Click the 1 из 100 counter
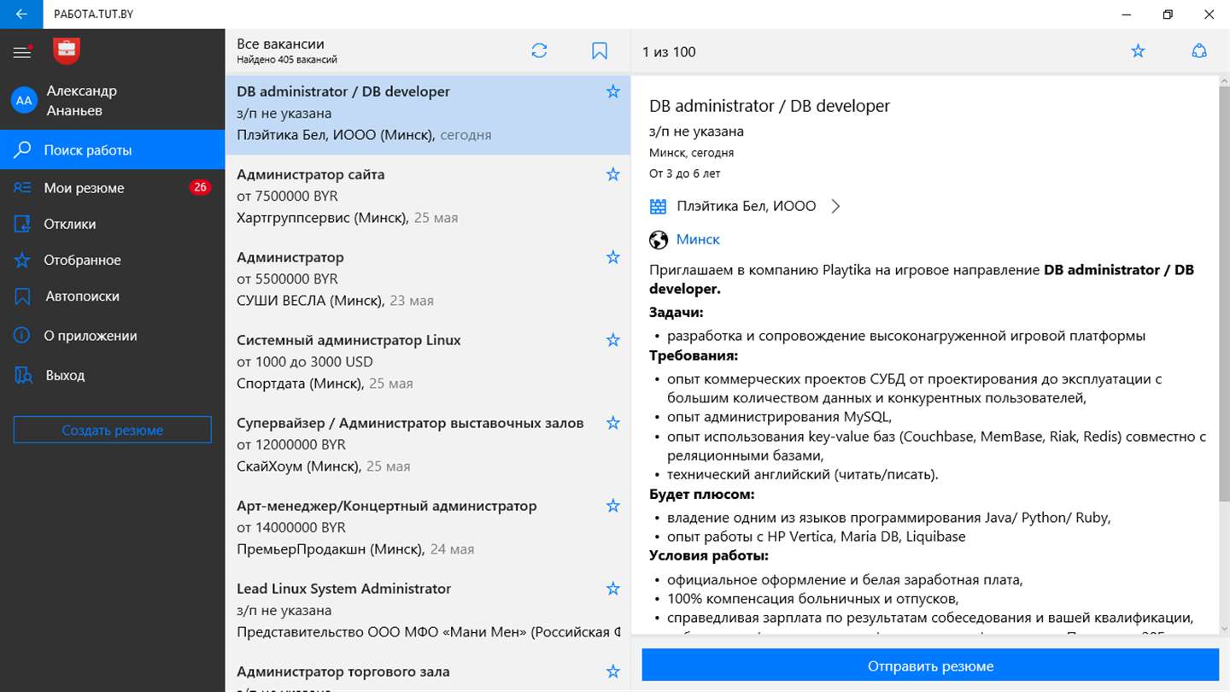Image resolution: width=1230 pixels, height=692 pixels. pos(669,52)
